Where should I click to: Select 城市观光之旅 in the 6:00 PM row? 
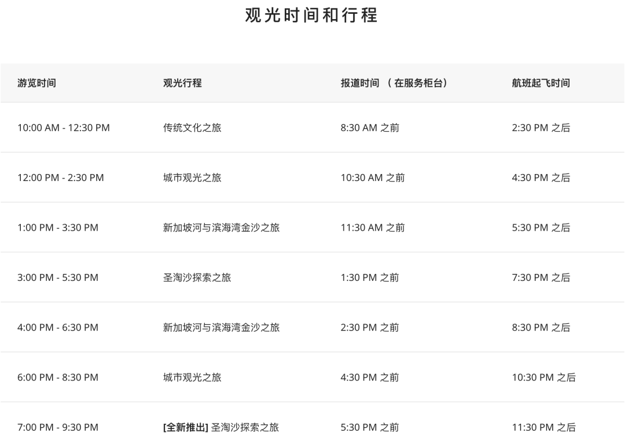192,377
